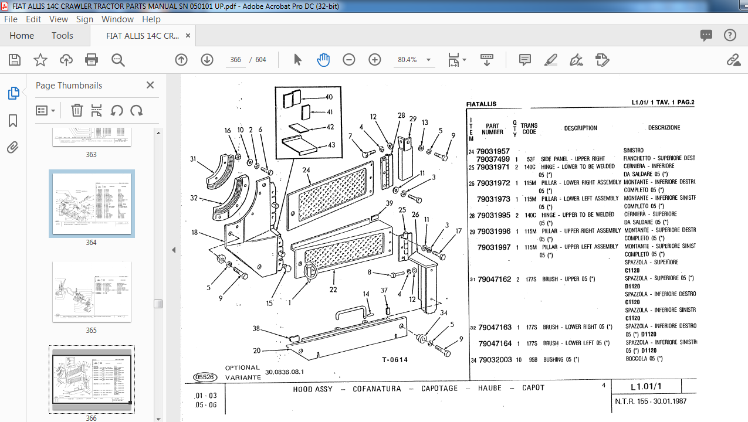
Task: Zoom out with the minus circle
Action: (349, 60)
